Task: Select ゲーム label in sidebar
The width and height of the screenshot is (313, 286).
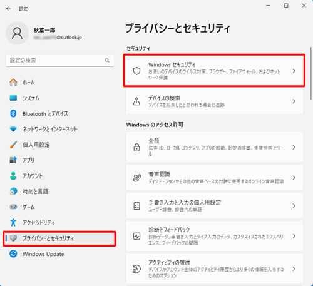Action: 29,207
